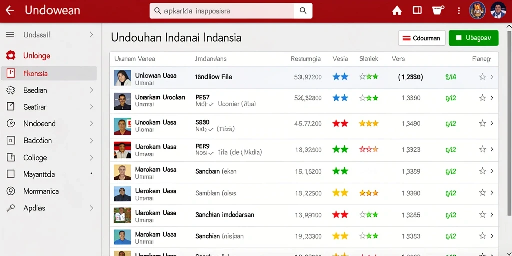
Task: Toggle the Mayanttda checkbox icon
Action: pyautogui.click(x=11, y=174)
